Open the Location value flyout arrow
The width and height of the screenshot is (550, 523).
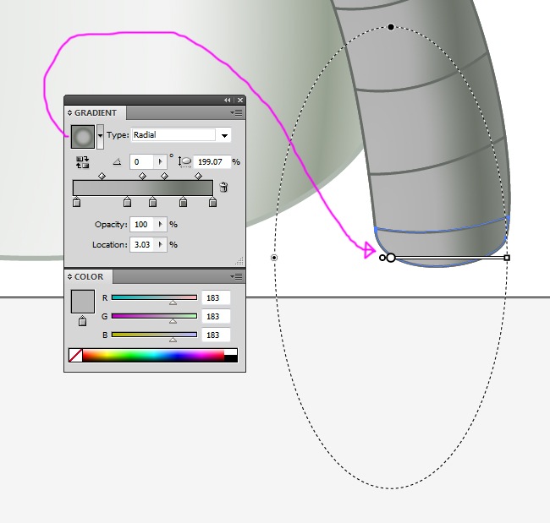[x=161, y=244]
